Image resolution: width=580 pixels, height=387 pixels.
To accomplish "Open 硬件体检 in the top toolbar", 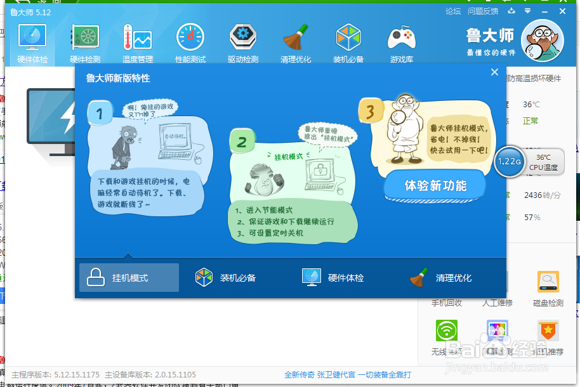I will pos(32,43).
